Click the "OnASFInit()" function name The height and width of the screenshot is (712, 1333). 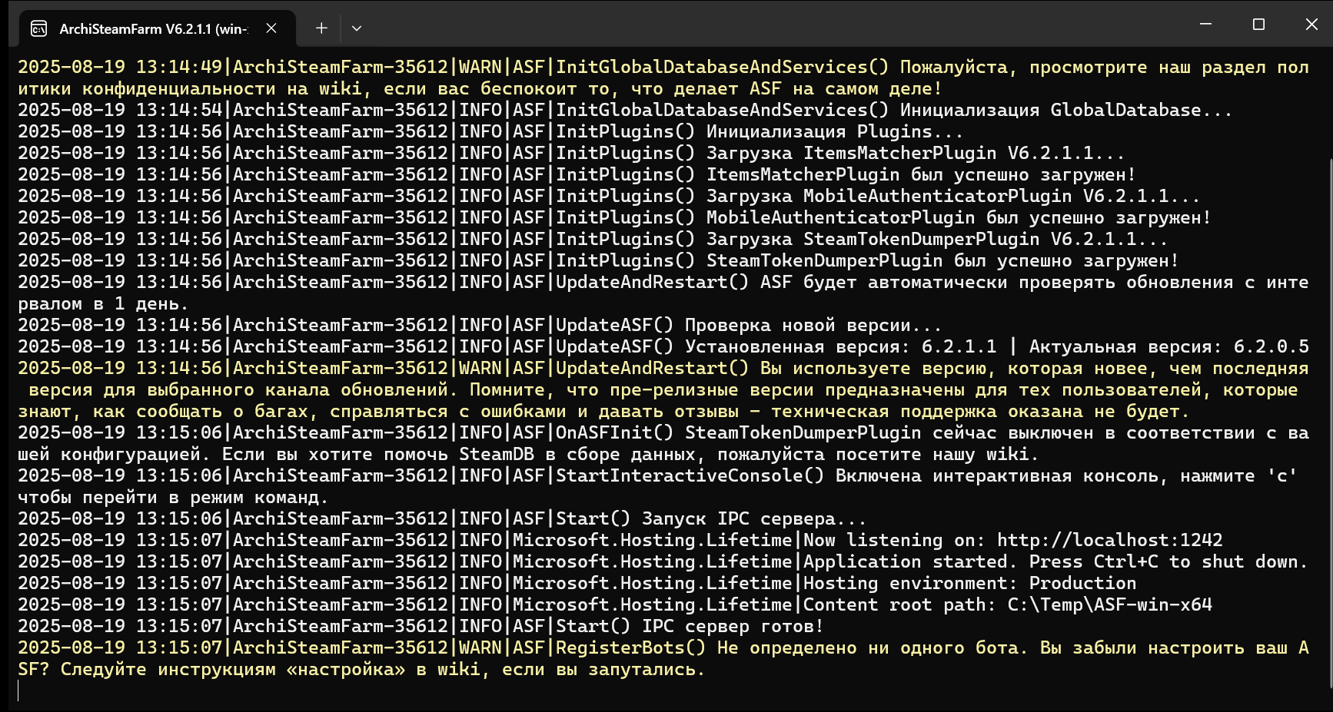pyautogui.click(x=615, y=433)
